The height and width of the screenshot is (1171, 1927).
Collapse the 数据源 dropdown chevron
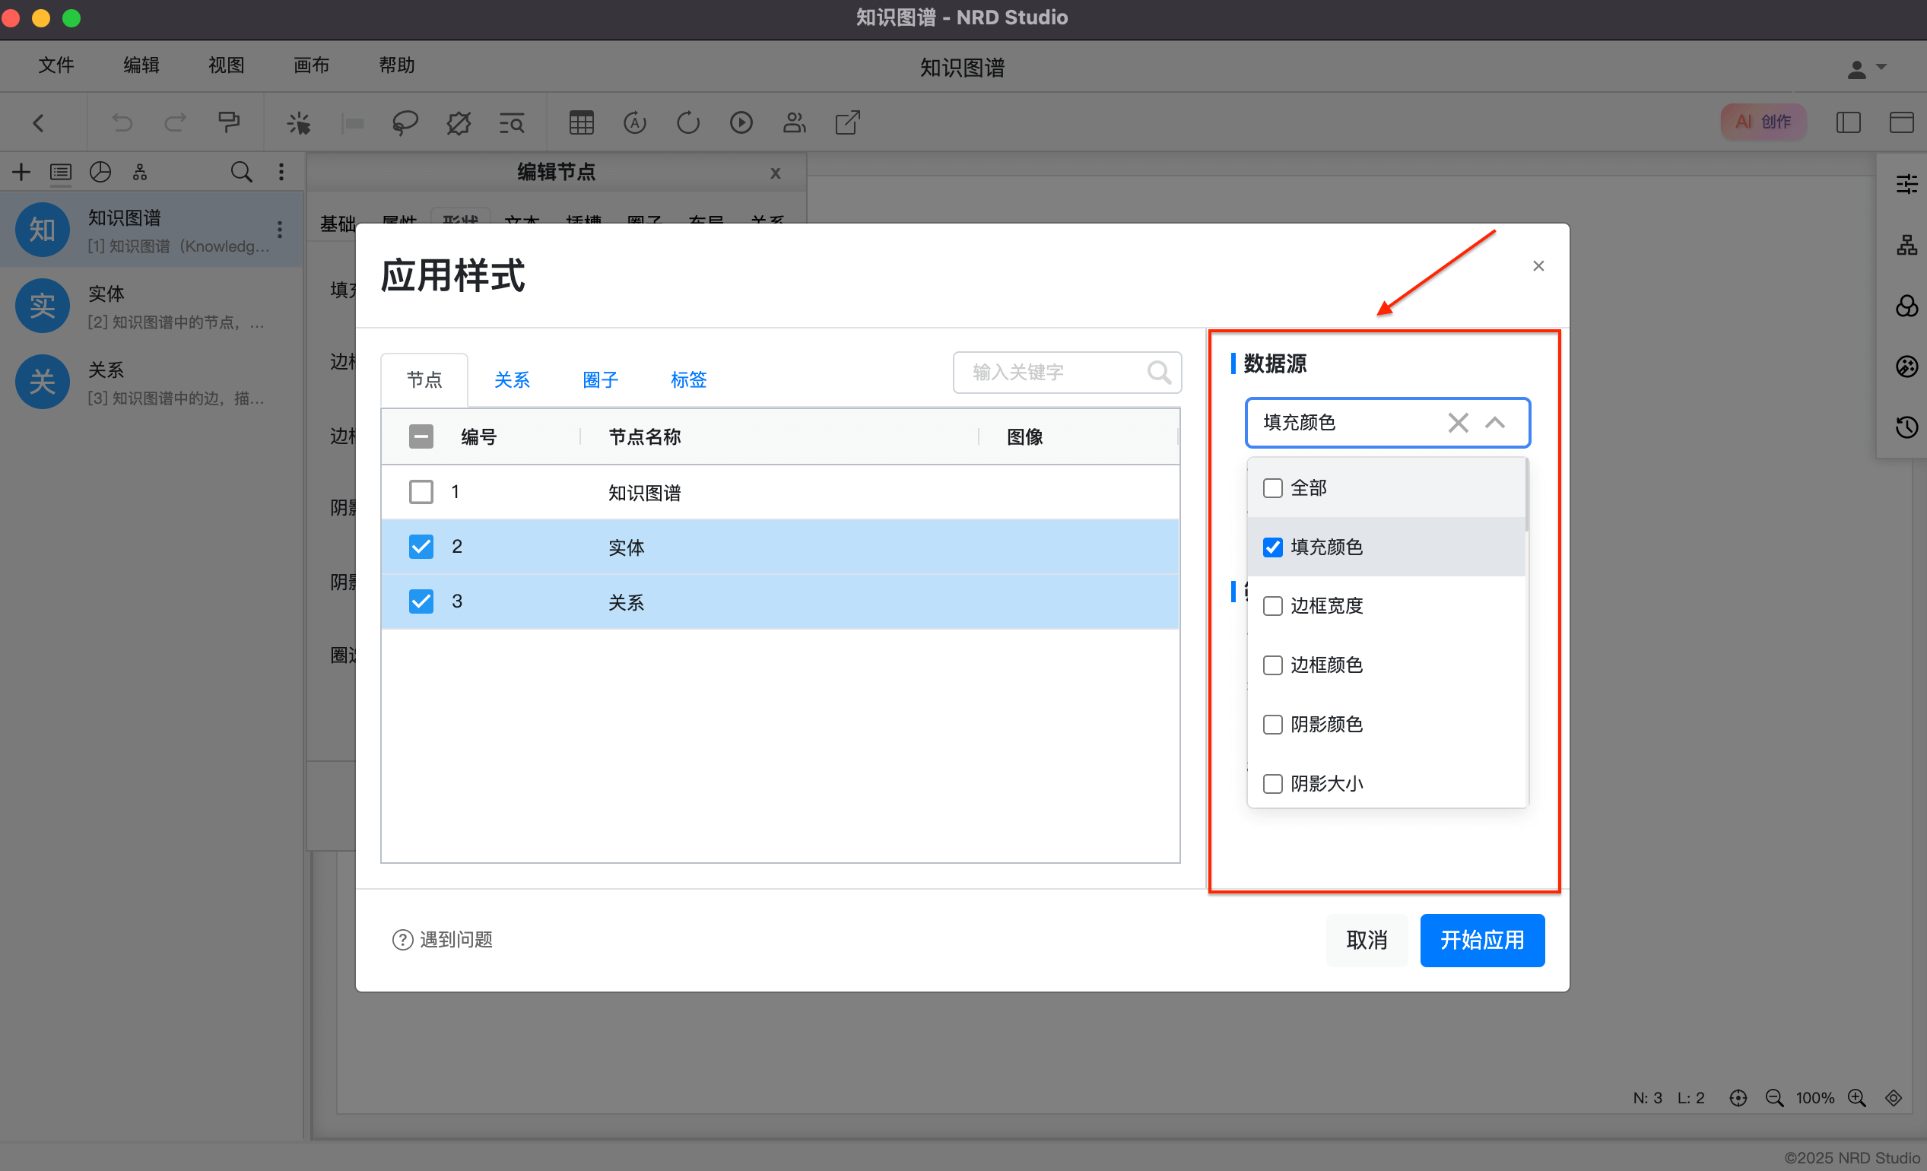1494,424
